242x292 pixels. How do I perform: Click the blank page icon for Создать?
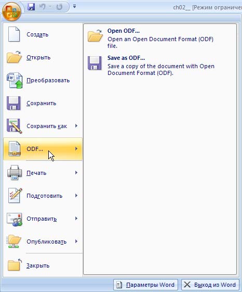(14, 34)
